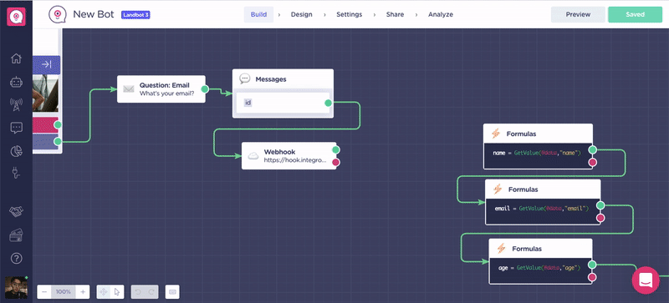
Task: Click the bot logo beside New Bot
Action: click(x=58, y=14)
